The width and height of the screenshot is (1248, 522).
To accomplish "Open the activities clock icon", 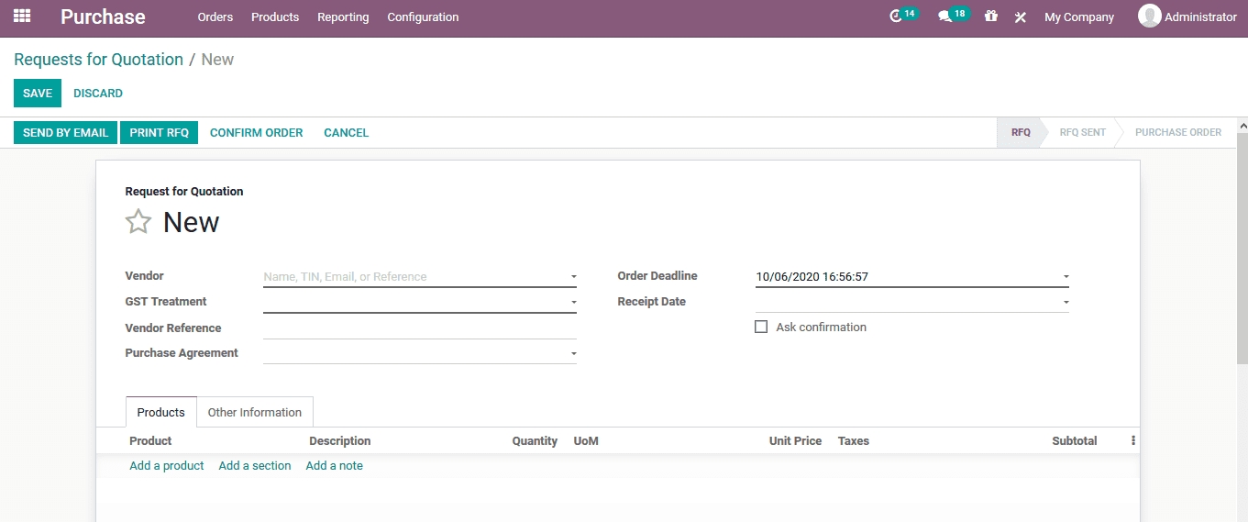I will coord(897,17).
